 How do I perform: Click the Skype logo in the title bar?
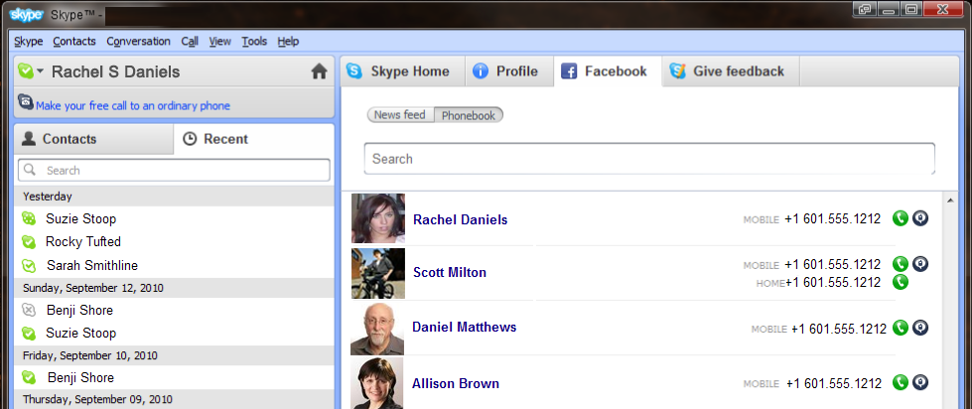[27, 14]
